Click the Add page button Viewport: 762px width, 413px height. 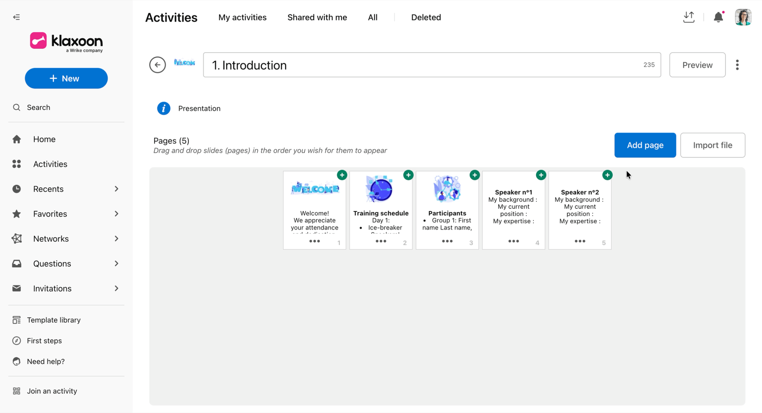coord(645,145)
